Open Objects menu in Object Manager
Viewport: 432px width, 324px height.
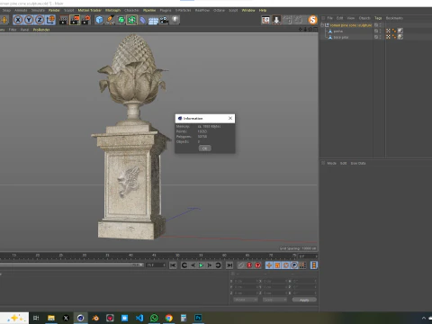click(x=364, y=18)
